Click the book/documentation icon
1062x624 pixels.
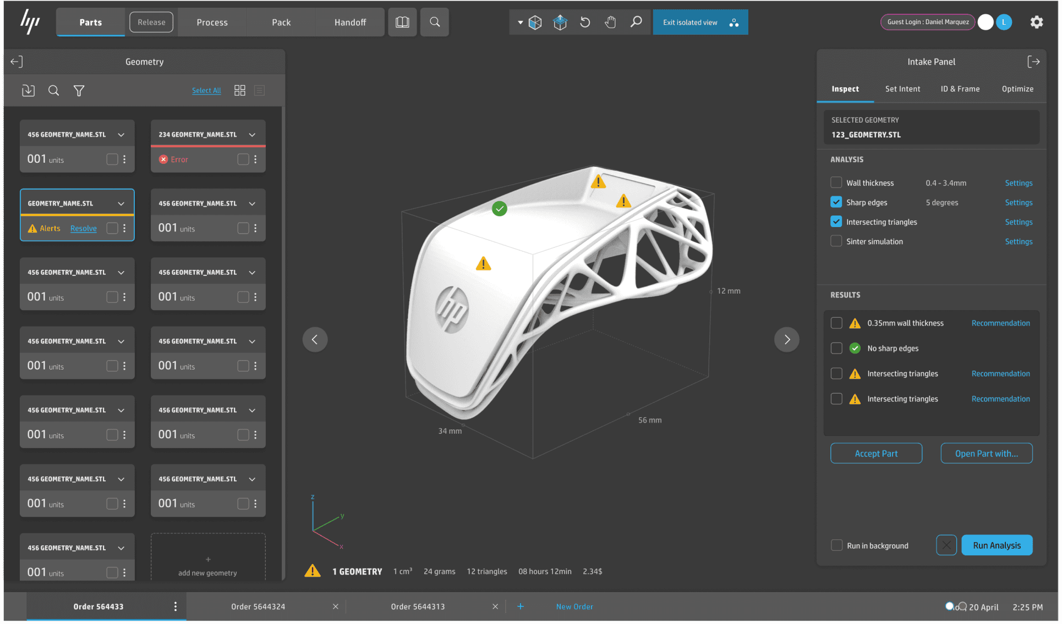click(x=402, y=21)
